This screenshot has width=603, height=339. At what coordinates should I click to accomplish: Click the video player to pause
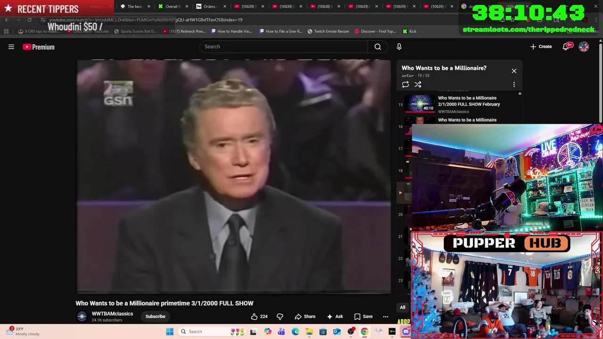pos(234,177)
